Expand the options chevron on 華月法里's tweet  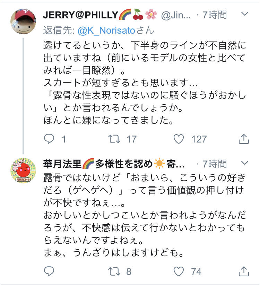(x=244, y=163)
